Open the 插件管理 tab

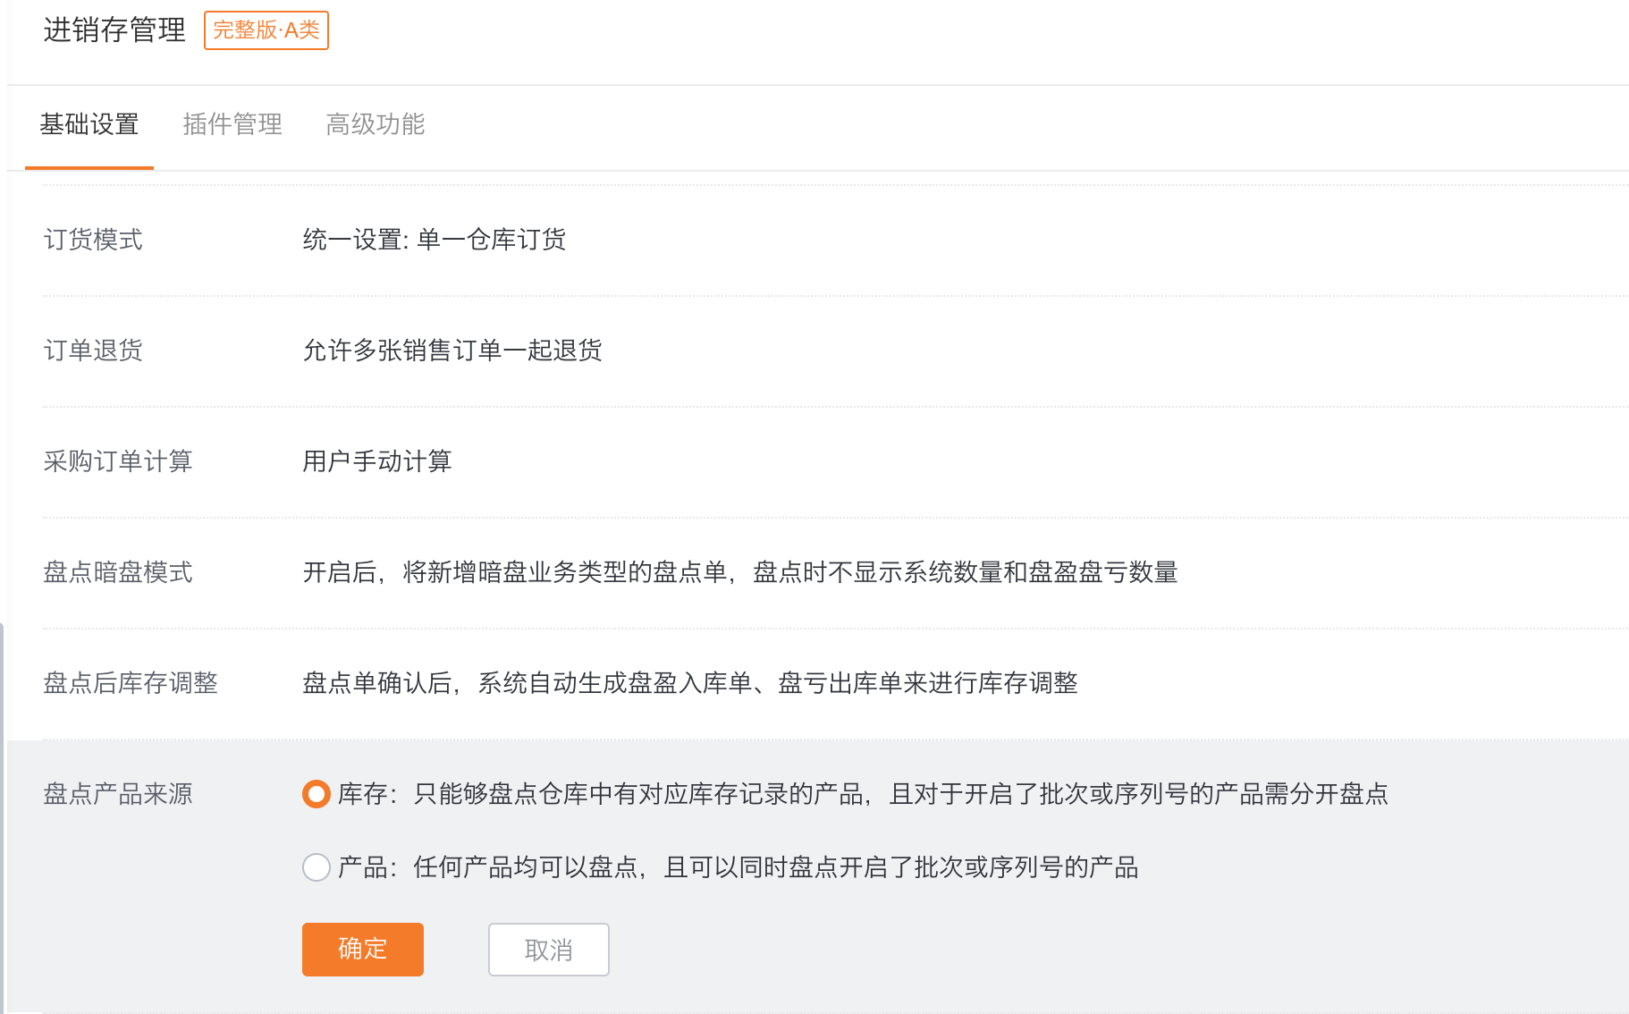tap(232, 124)
